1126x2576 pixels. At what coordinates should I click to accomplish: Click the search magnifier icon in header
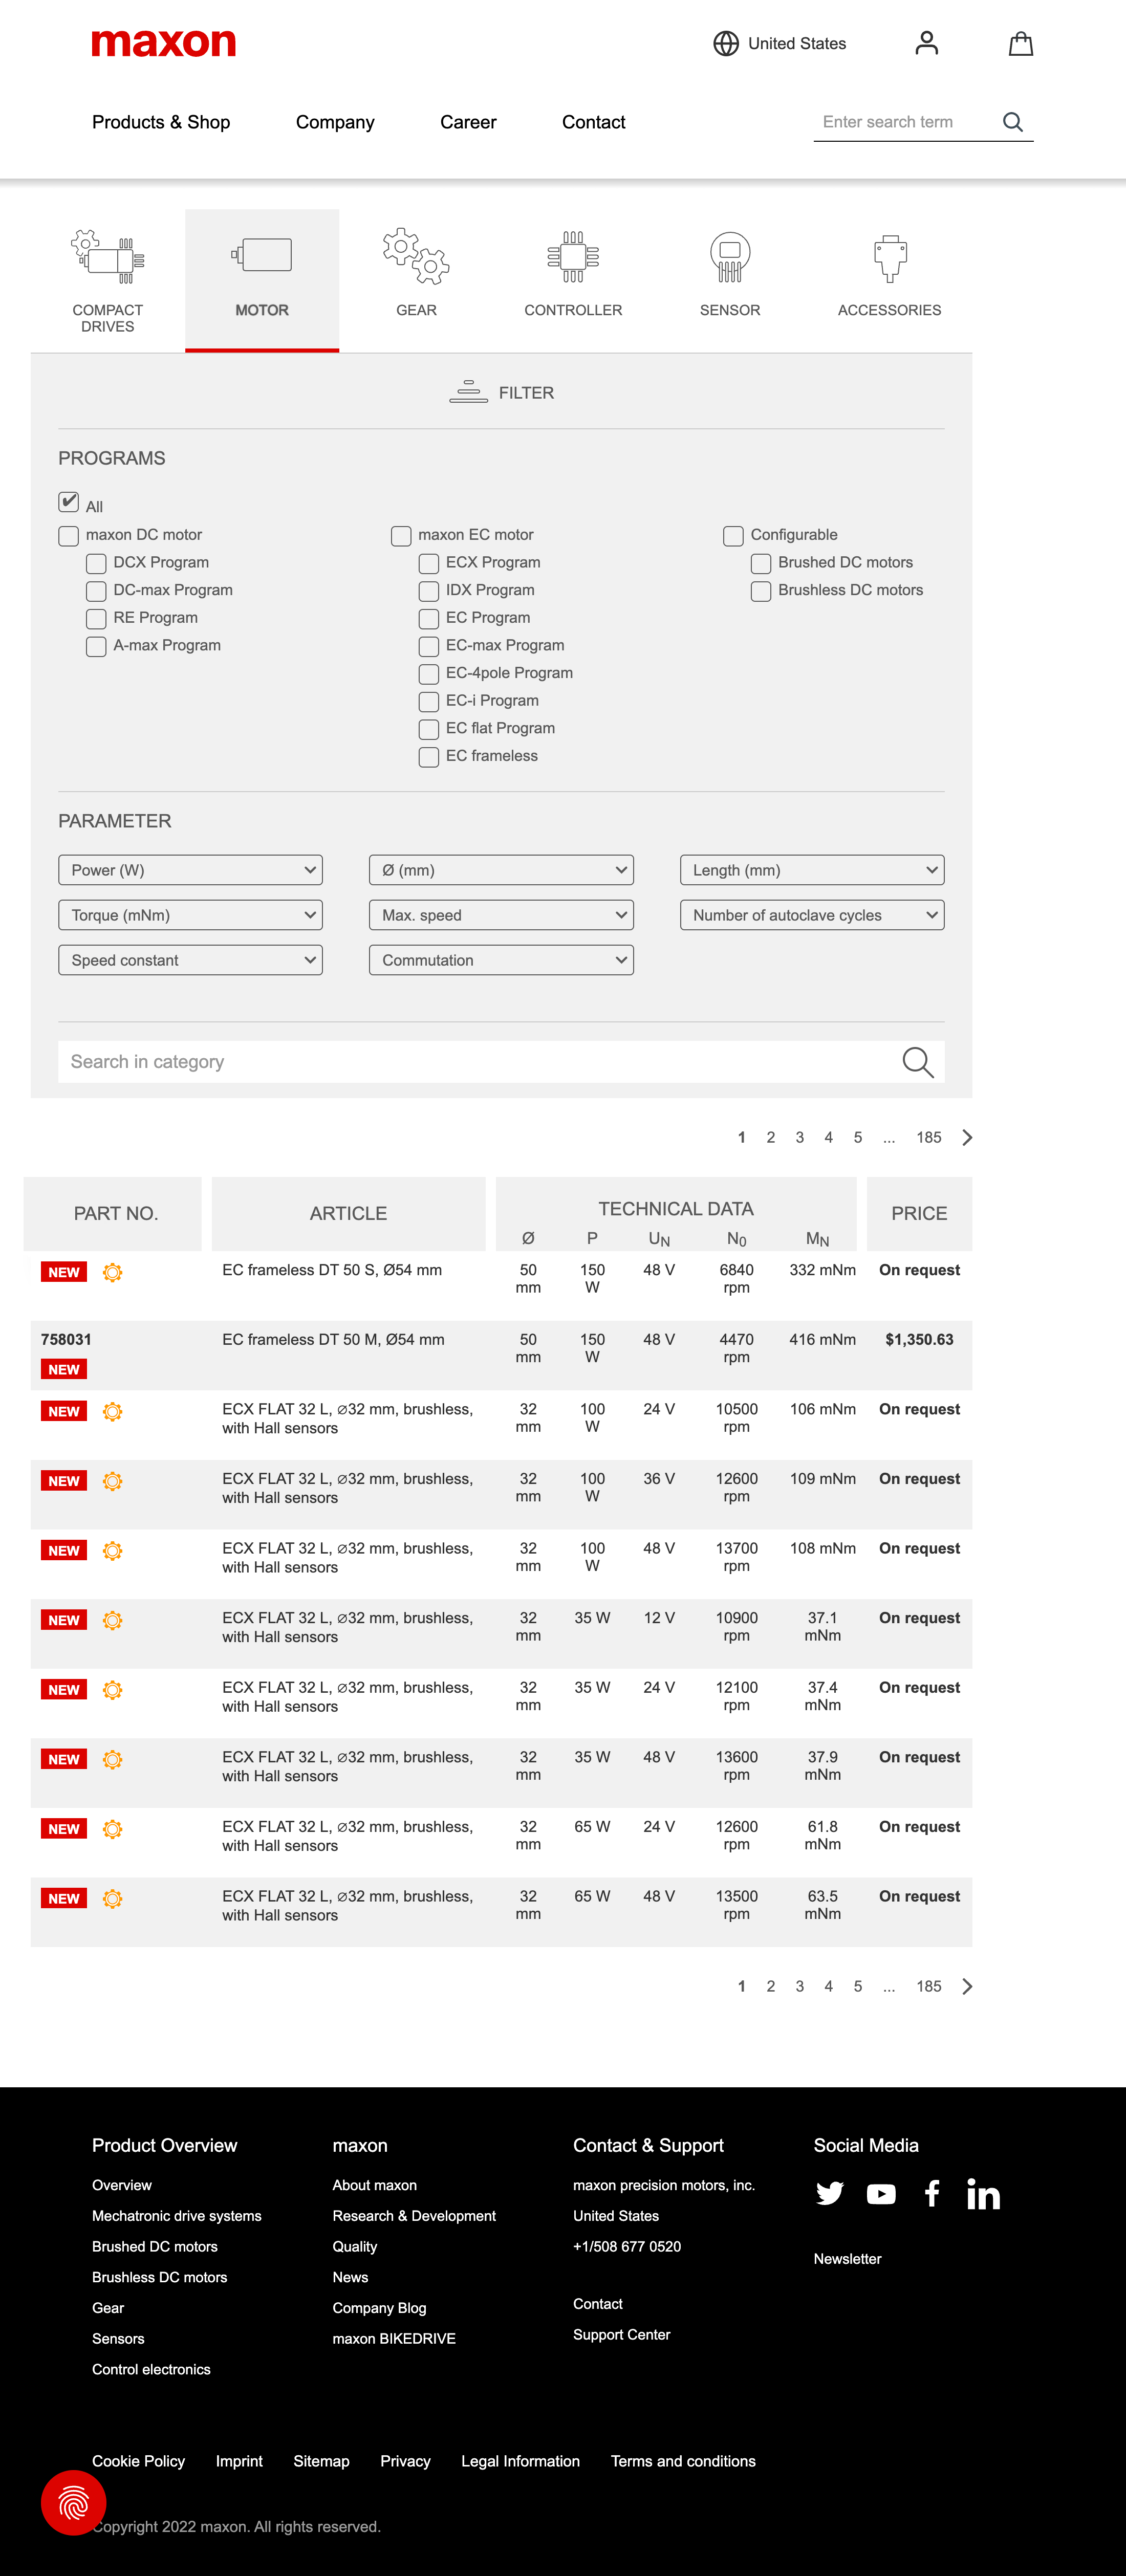1012,121
